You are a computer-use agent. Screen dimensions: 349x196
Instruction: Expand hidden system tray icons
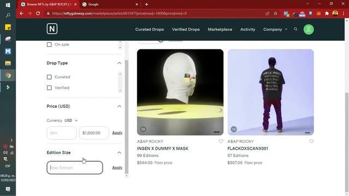[11, 140]
